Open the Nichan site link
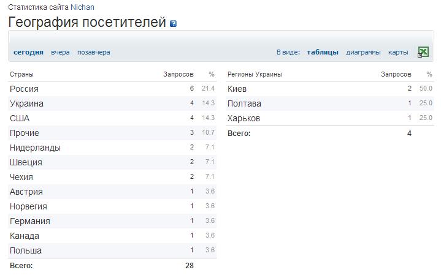This screenshot has height=278, width=441. tap(82, 7)
